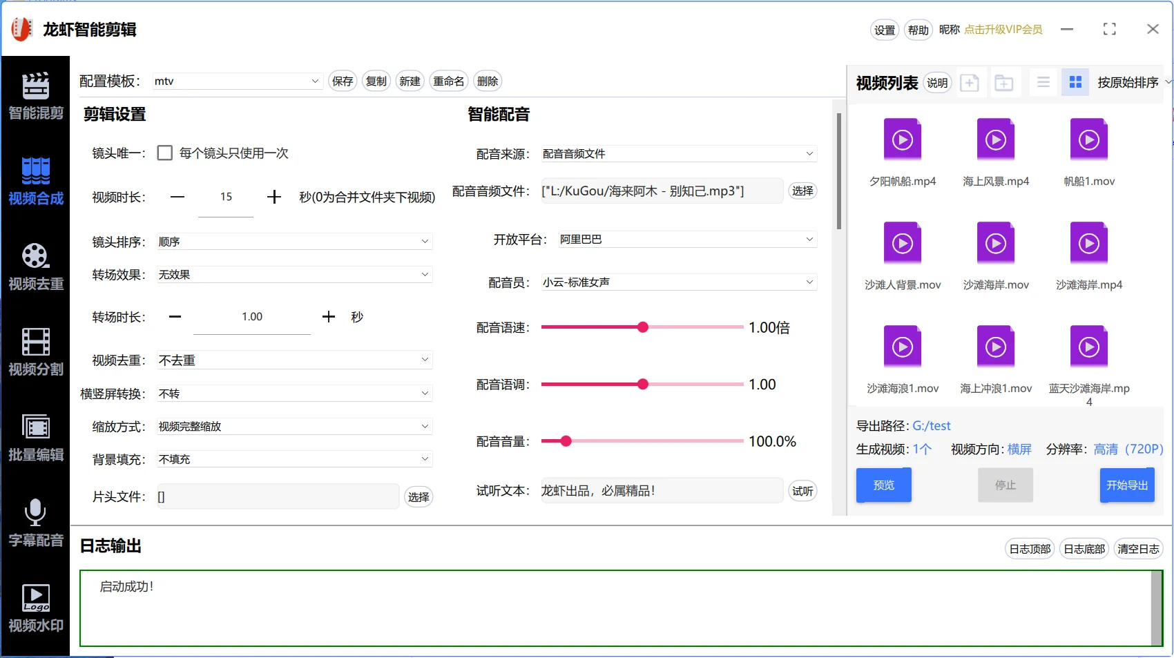Click the 说明 button by 视频列表
This screenshot has height=658, width=1174.
(x=937, y=83)
